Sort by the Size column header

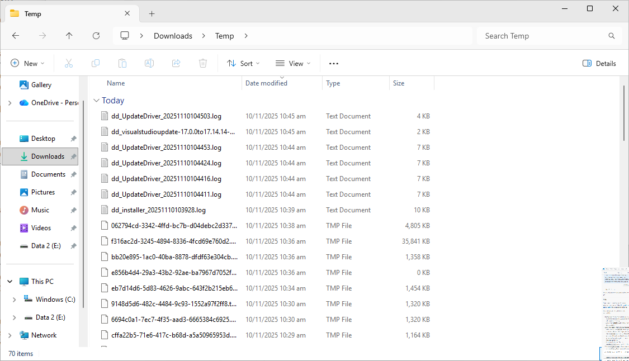click(x=398, y=83)
